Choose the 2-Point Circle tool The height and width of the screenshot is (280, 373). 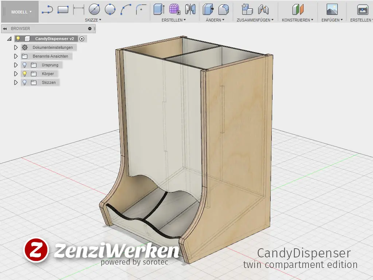point(110,9)
